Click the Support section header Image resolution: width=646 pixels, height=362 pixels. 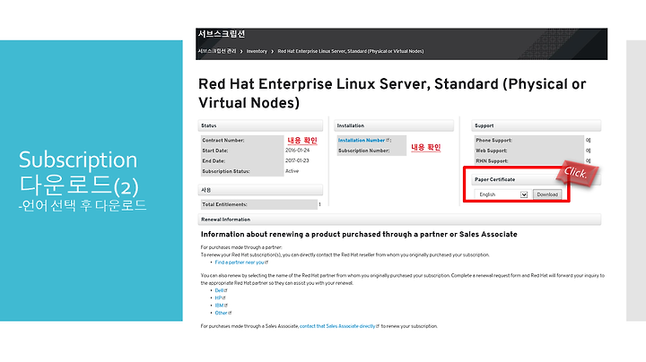coord(536,125)
